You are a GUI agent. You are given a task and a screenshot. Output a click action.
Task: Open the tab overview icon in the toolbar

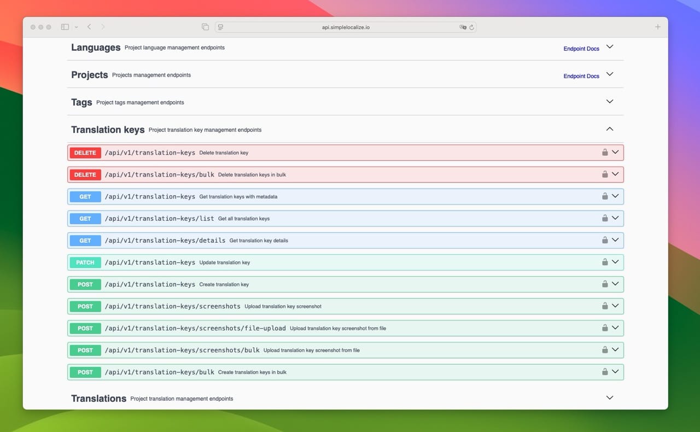click(x=205, y=27)
